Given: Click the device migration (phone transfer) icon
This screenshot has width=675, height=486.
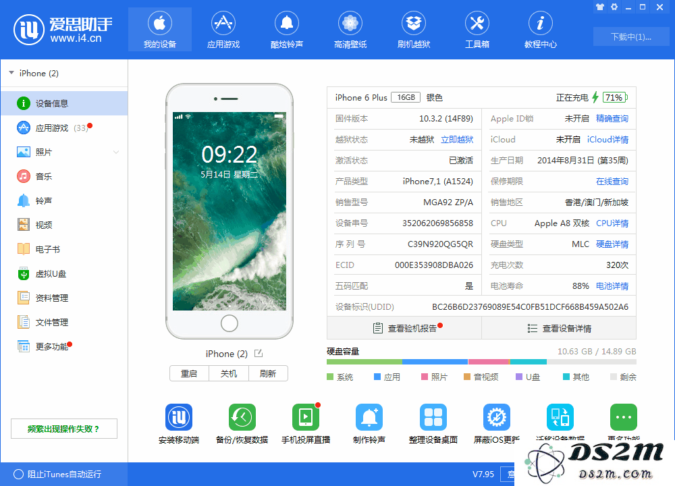Looking at the screenshot, I should [560, 417].
